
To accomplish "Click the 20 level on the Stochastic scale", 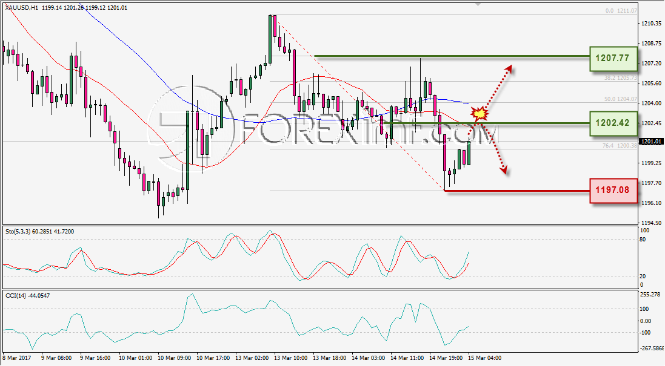I will (x=643, y=276).
